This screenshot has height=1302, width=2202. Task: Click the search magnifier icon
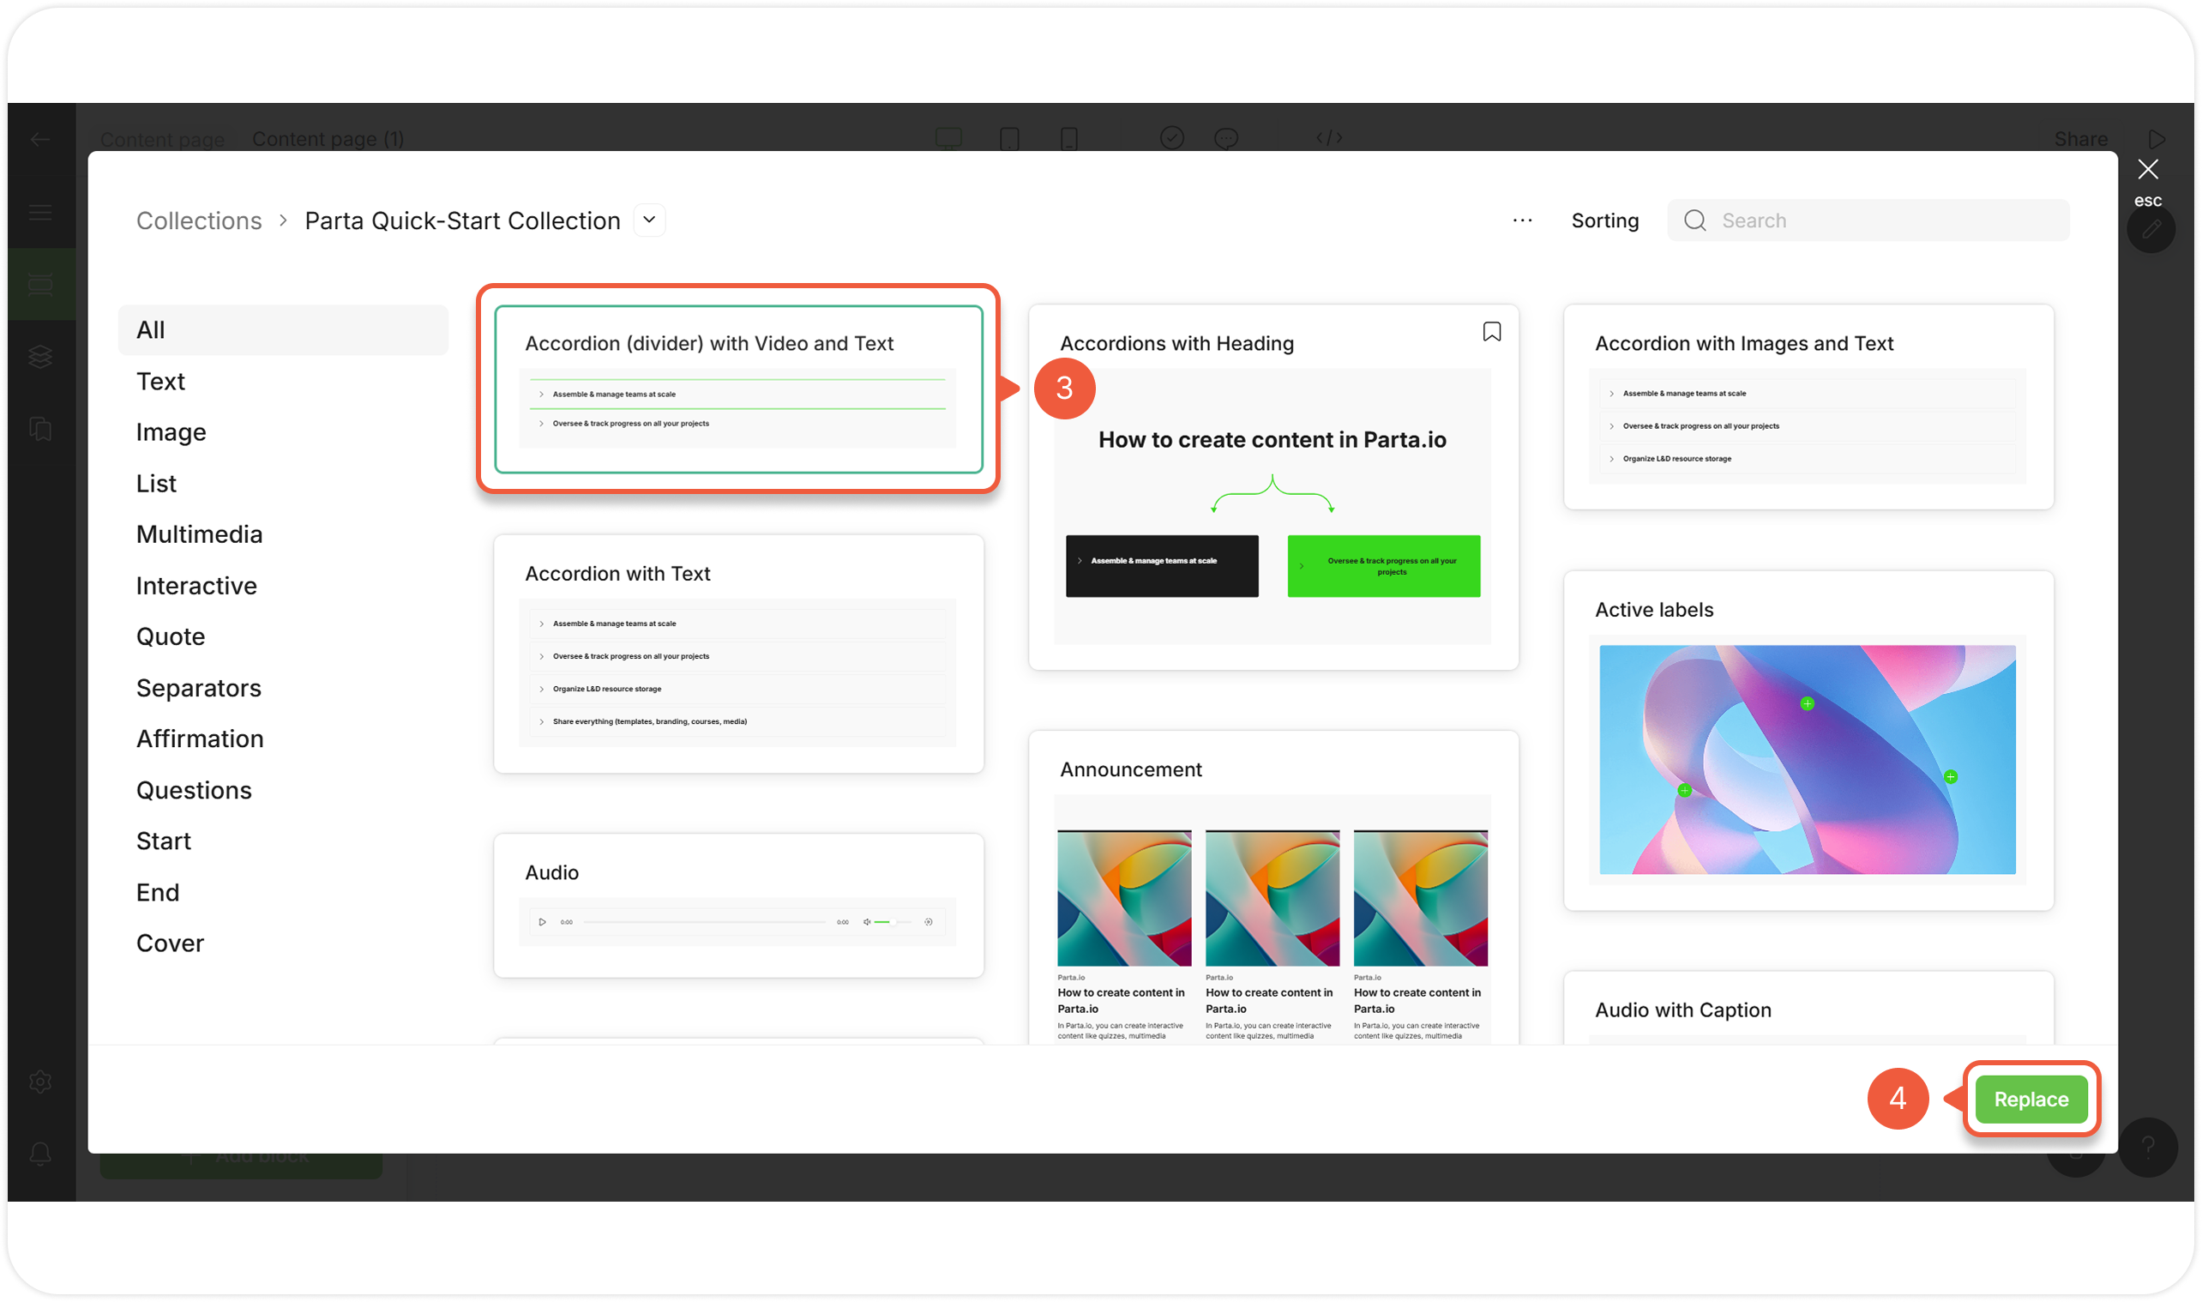(x=1695, y=220)
